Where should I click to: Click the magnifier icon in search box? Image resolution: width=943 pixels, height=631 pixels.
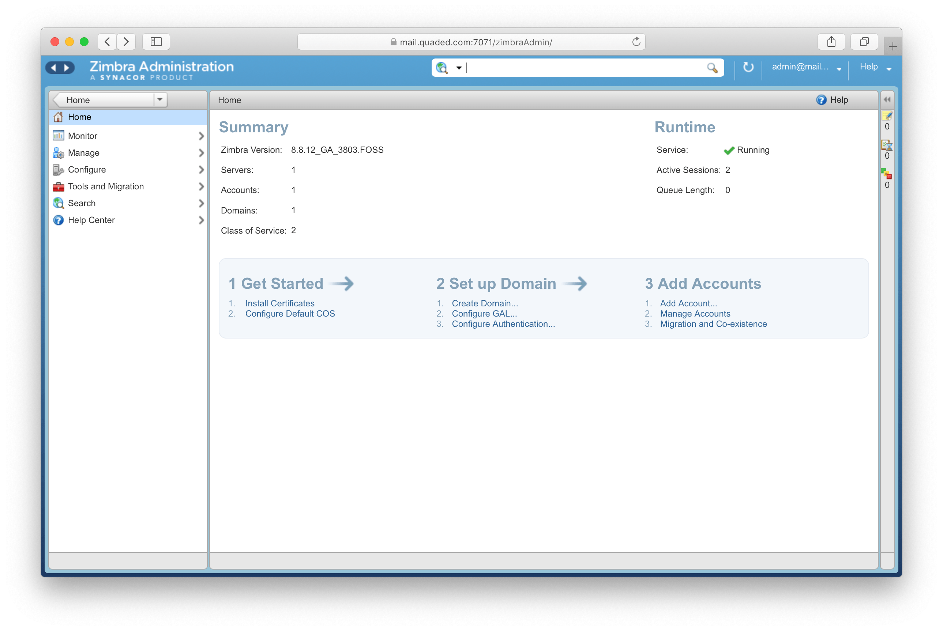pyautogui.click(x=712, y=68)
